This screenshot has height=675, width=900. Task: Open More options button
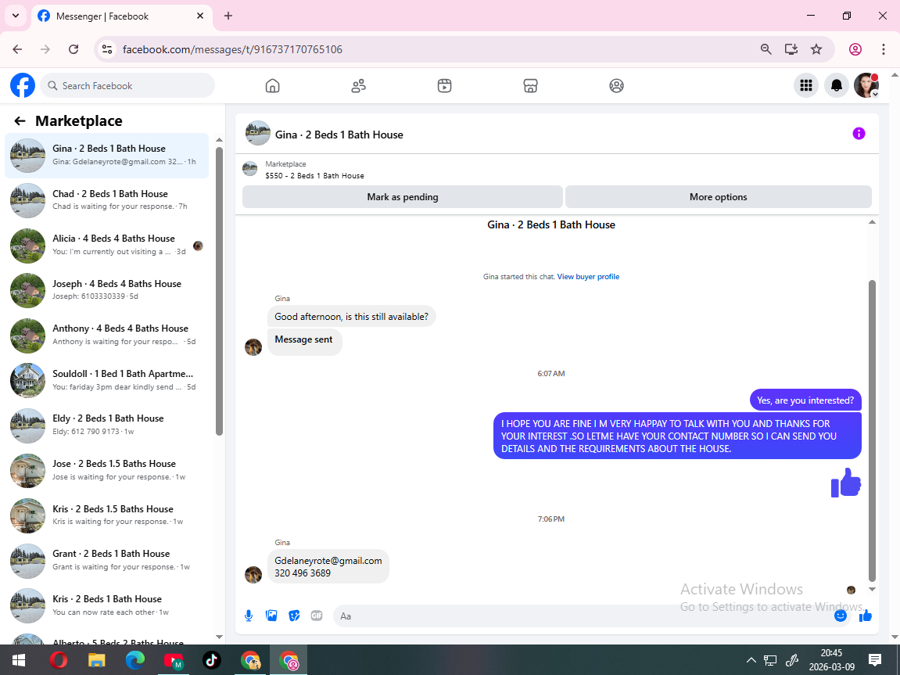pyautogui.click(x=718, y=197)
